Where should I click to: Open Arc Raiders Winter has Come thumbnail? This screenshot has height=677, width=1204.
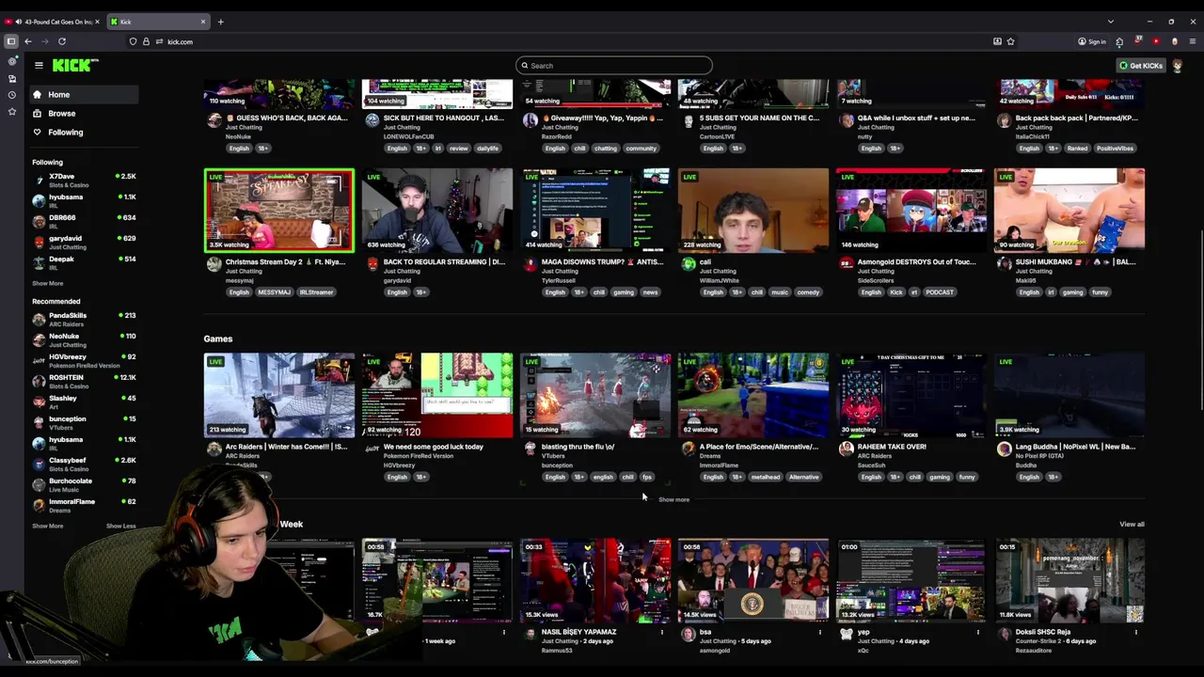pos(279,395)
